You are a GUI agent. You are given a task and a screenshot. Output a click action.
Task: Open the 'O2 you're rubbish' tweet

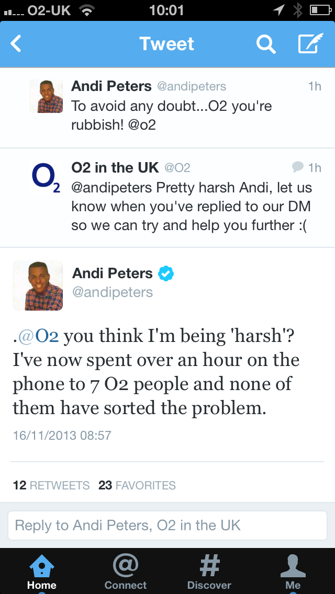tap(167, 108)
